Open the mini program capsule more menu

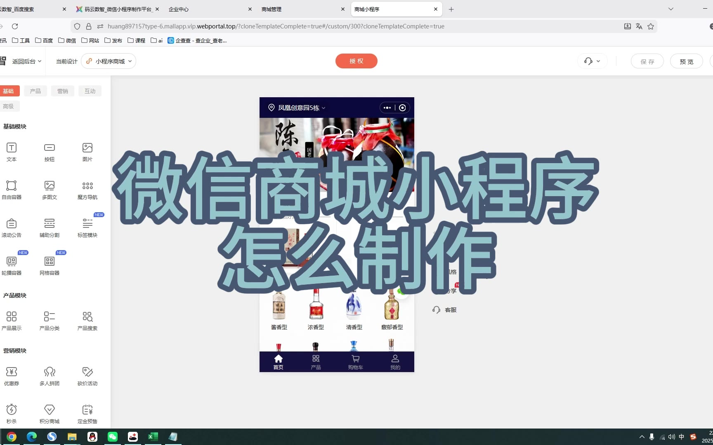[387, 108]
